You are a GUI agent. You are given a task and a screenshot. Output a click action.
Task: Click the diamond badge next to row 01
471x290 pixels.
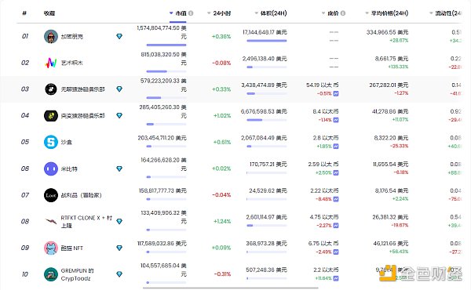(x=119, y=36)
